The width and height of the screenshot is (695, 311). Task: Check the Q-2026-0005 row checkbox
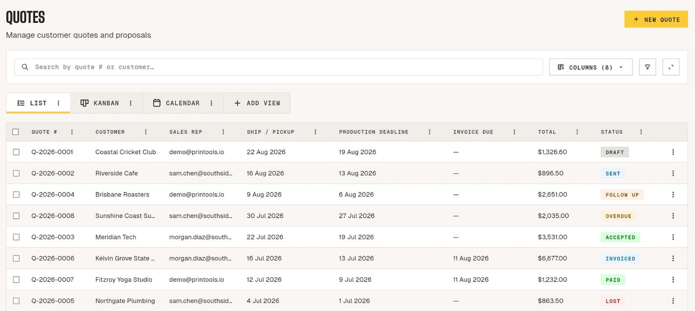tap(16, 301)
